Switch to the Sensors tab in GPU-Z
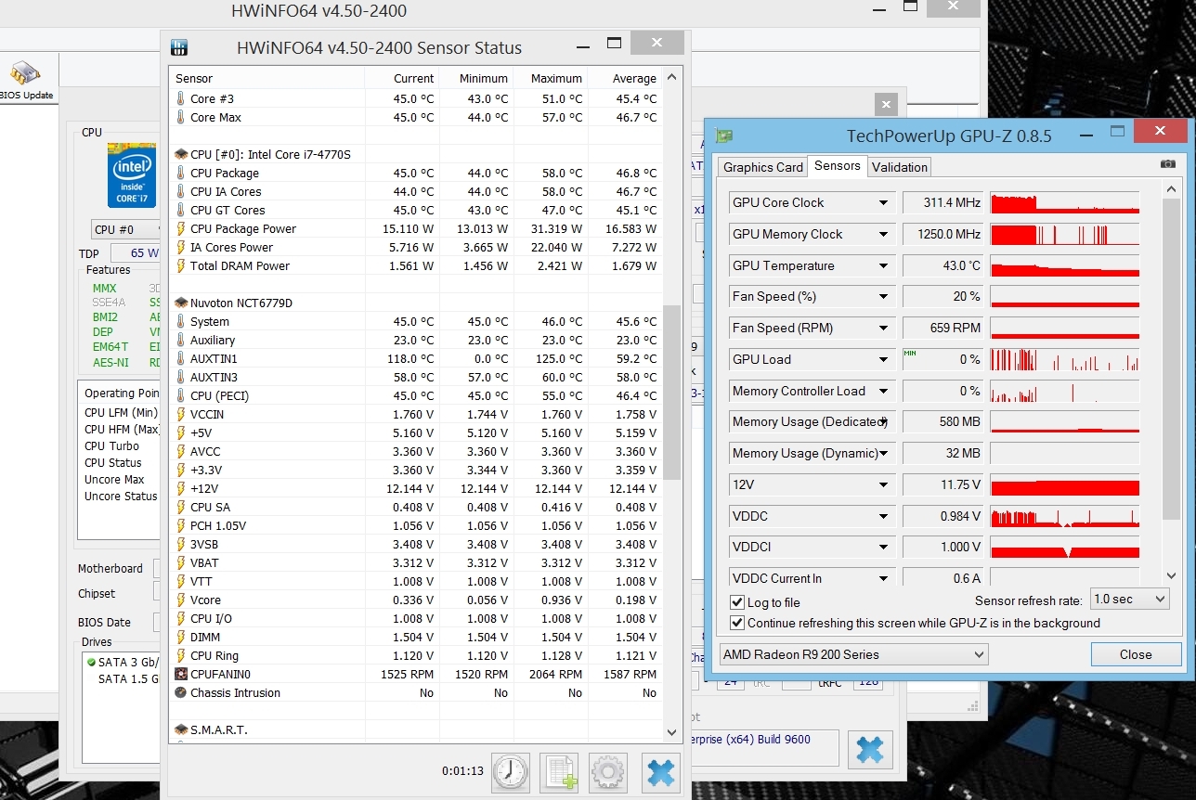The height and width of the screenshot is (800, 1196). click(837, 165)
